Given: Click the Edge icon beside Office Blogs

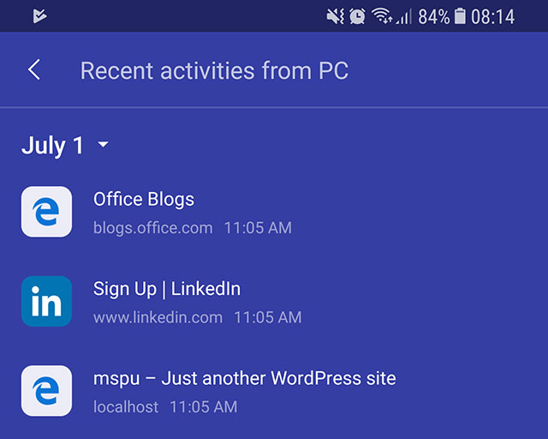Looking at the screenshot, I should [x=46, y=212].
